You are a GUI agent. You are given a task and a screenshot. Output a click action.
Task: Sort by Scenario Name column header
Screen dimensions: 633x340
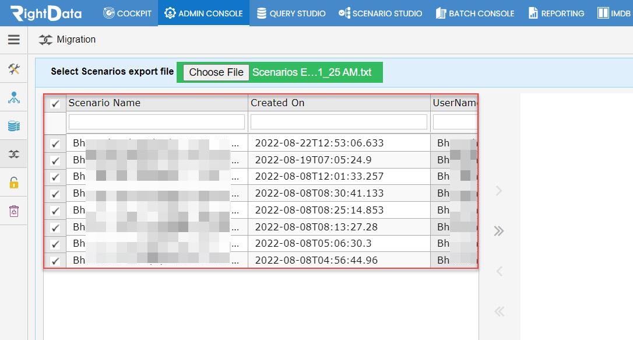[x=157, y=103]
